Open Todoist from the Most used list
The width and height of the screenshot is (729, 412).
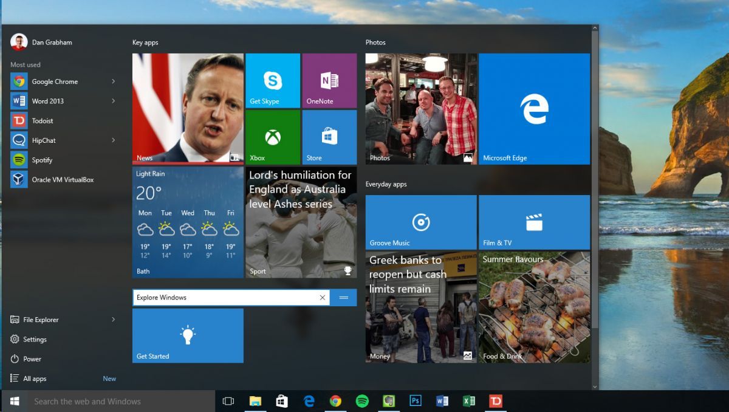pos(43,120)
